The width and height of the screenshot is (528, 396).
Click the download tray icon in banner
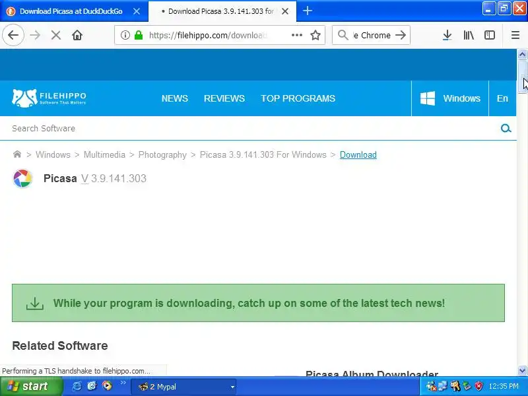(x=35, y=303)
